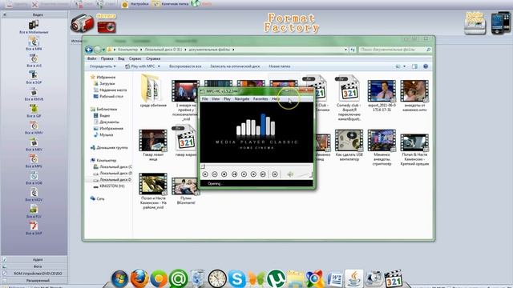Choose the 'Все в FLV' conversion icon
The image size is (513, 288).
point(34,210)
